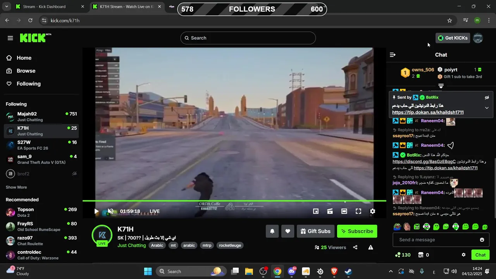Open FrayRS recommended channel
Viewport: 496px width, 279px height.
click(x=41, y=227)
